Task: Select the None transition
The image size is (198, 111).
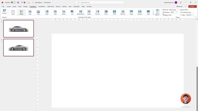Action: (13, 12)
